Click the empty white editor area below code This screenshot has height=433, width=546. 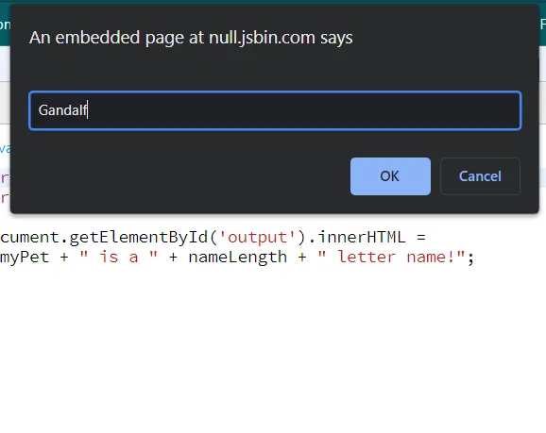pos(273,348)
